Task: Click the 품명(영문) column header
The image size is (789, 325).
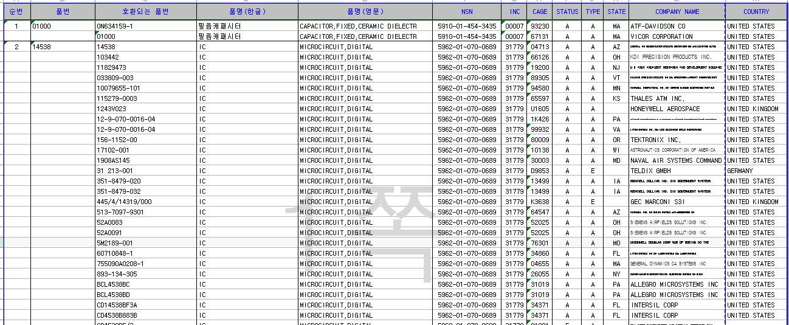Action: click(x=365, y=12)
